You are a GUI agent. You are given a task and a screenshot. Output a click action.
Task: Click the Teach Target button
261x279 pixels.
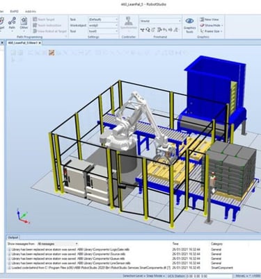pyautogui.click(x=44, y=19)
